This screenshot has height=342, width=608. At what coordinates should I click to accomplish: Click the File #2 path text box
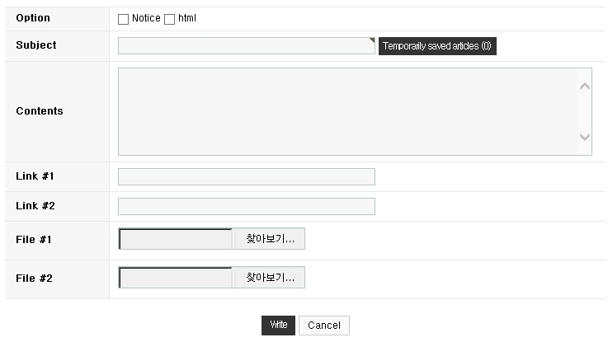coord(177,278)
